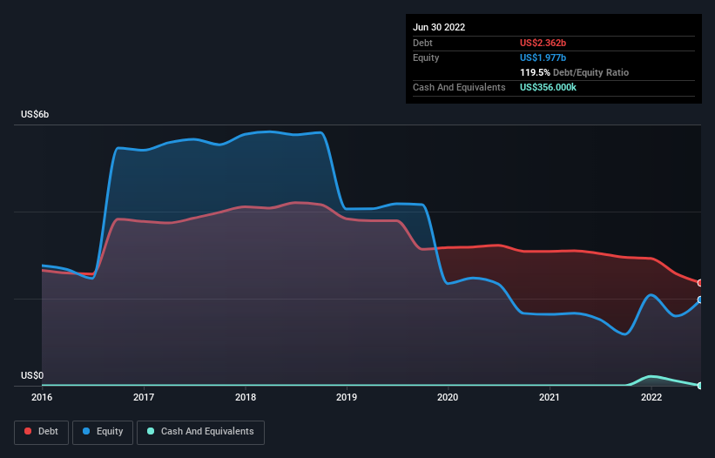This screenshot has height=458, width=715.
Task: Toggle the Debt legend button
Action: [x=41, y=432]
